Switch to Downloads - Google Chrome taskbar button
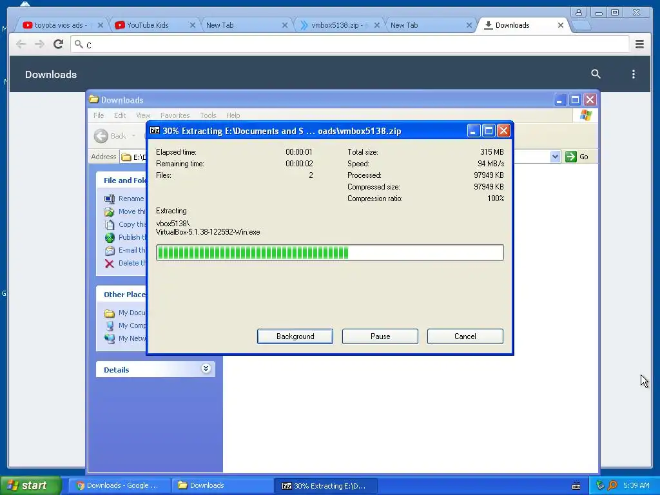660x495 pixels. (x=119, y=485)
